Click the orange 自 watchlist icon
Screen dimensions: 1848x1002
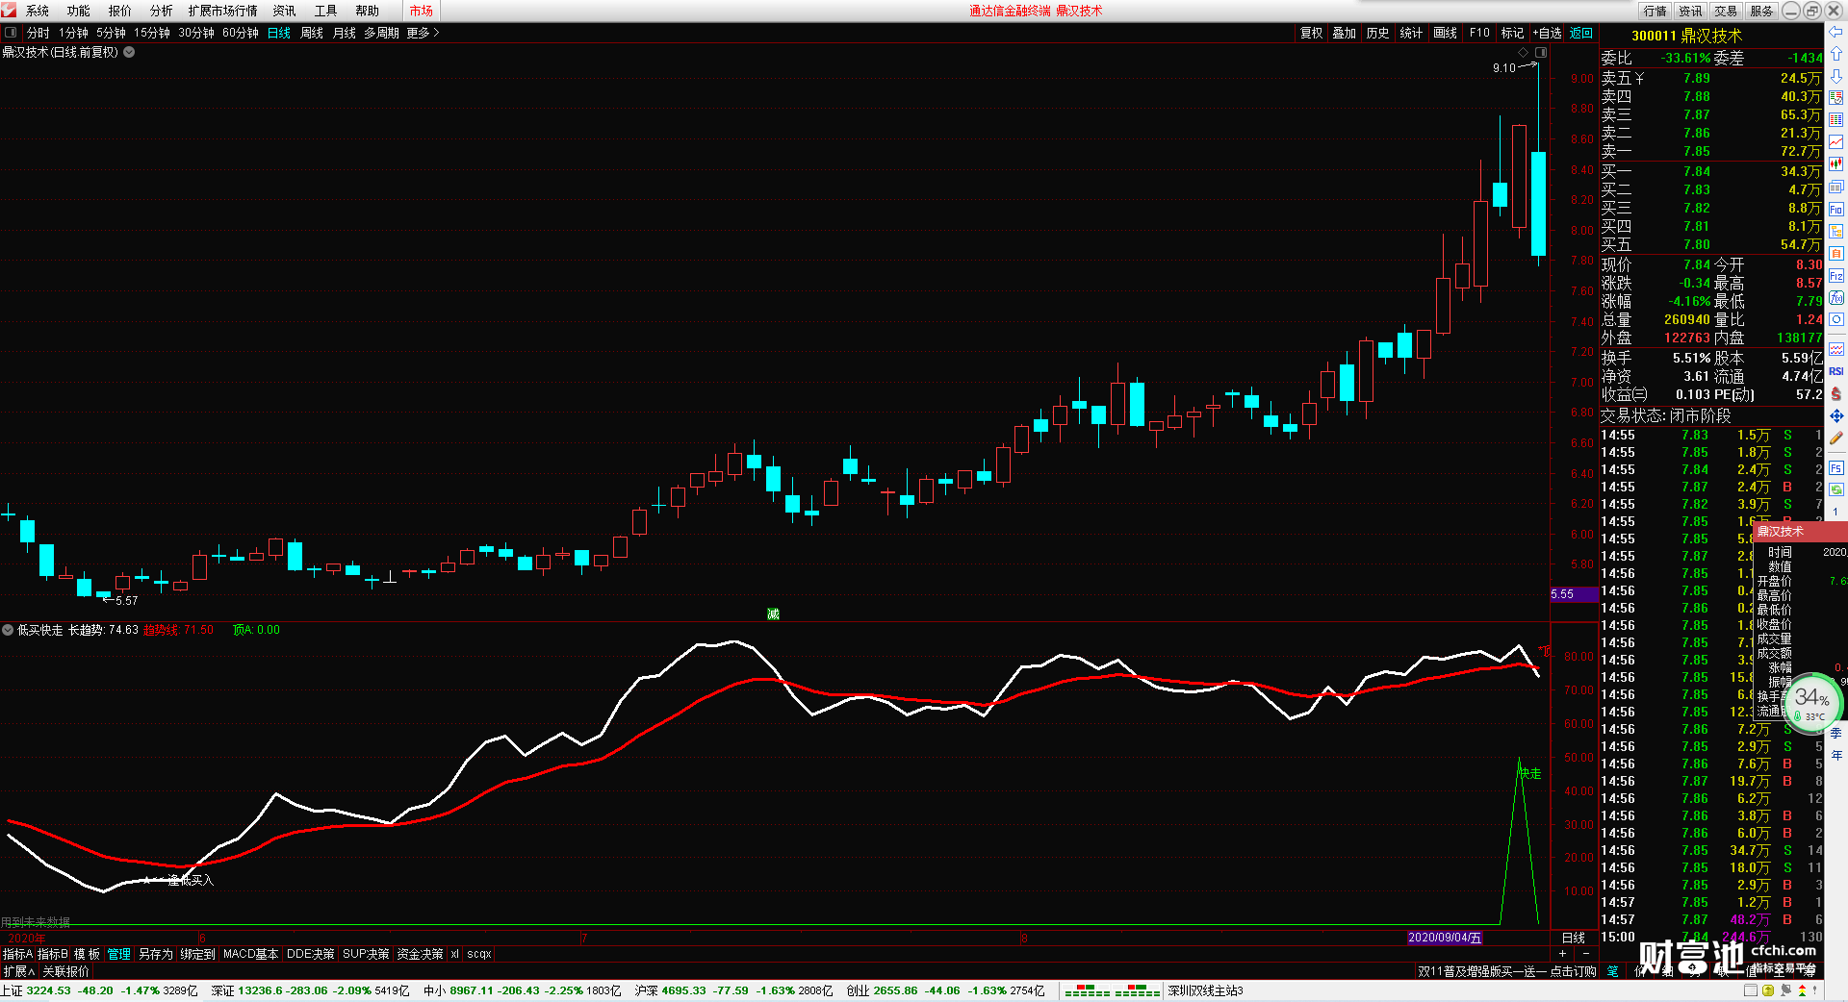pos(1836,254)
